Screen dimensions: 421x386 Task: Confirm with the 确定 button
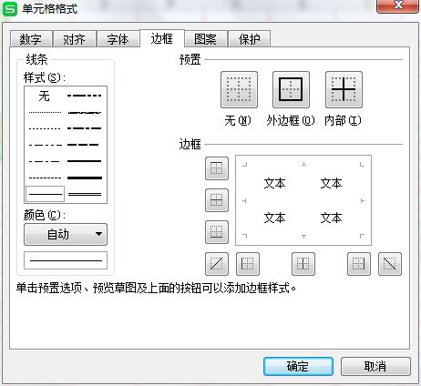(x=298, y=366)
